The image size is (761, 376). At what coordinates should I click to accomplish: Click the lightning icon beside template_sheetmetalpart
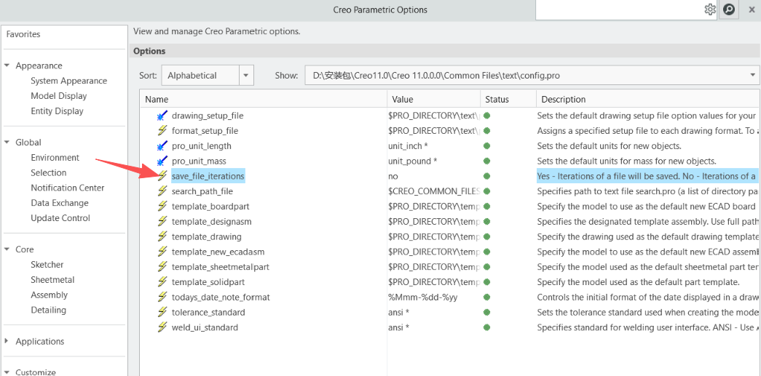[162, 267]
